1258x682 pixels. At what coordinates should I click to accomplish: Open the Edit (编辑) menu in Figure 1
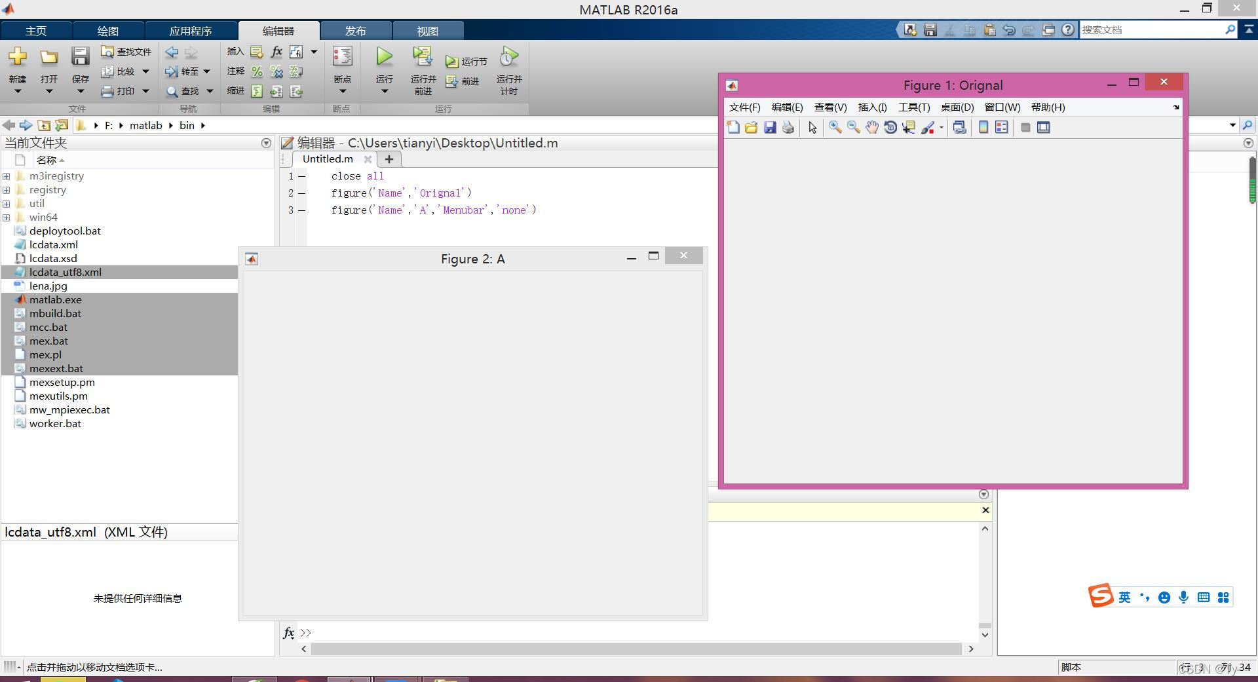(787, 107)
